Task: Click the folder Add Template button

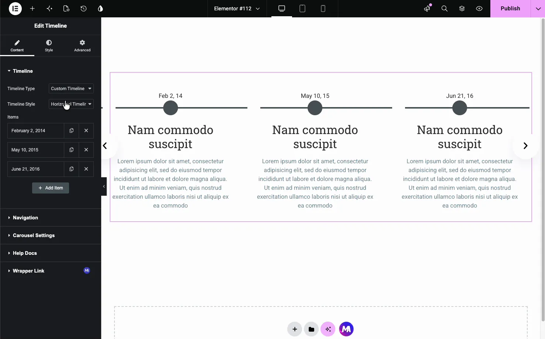Action: 311,329
